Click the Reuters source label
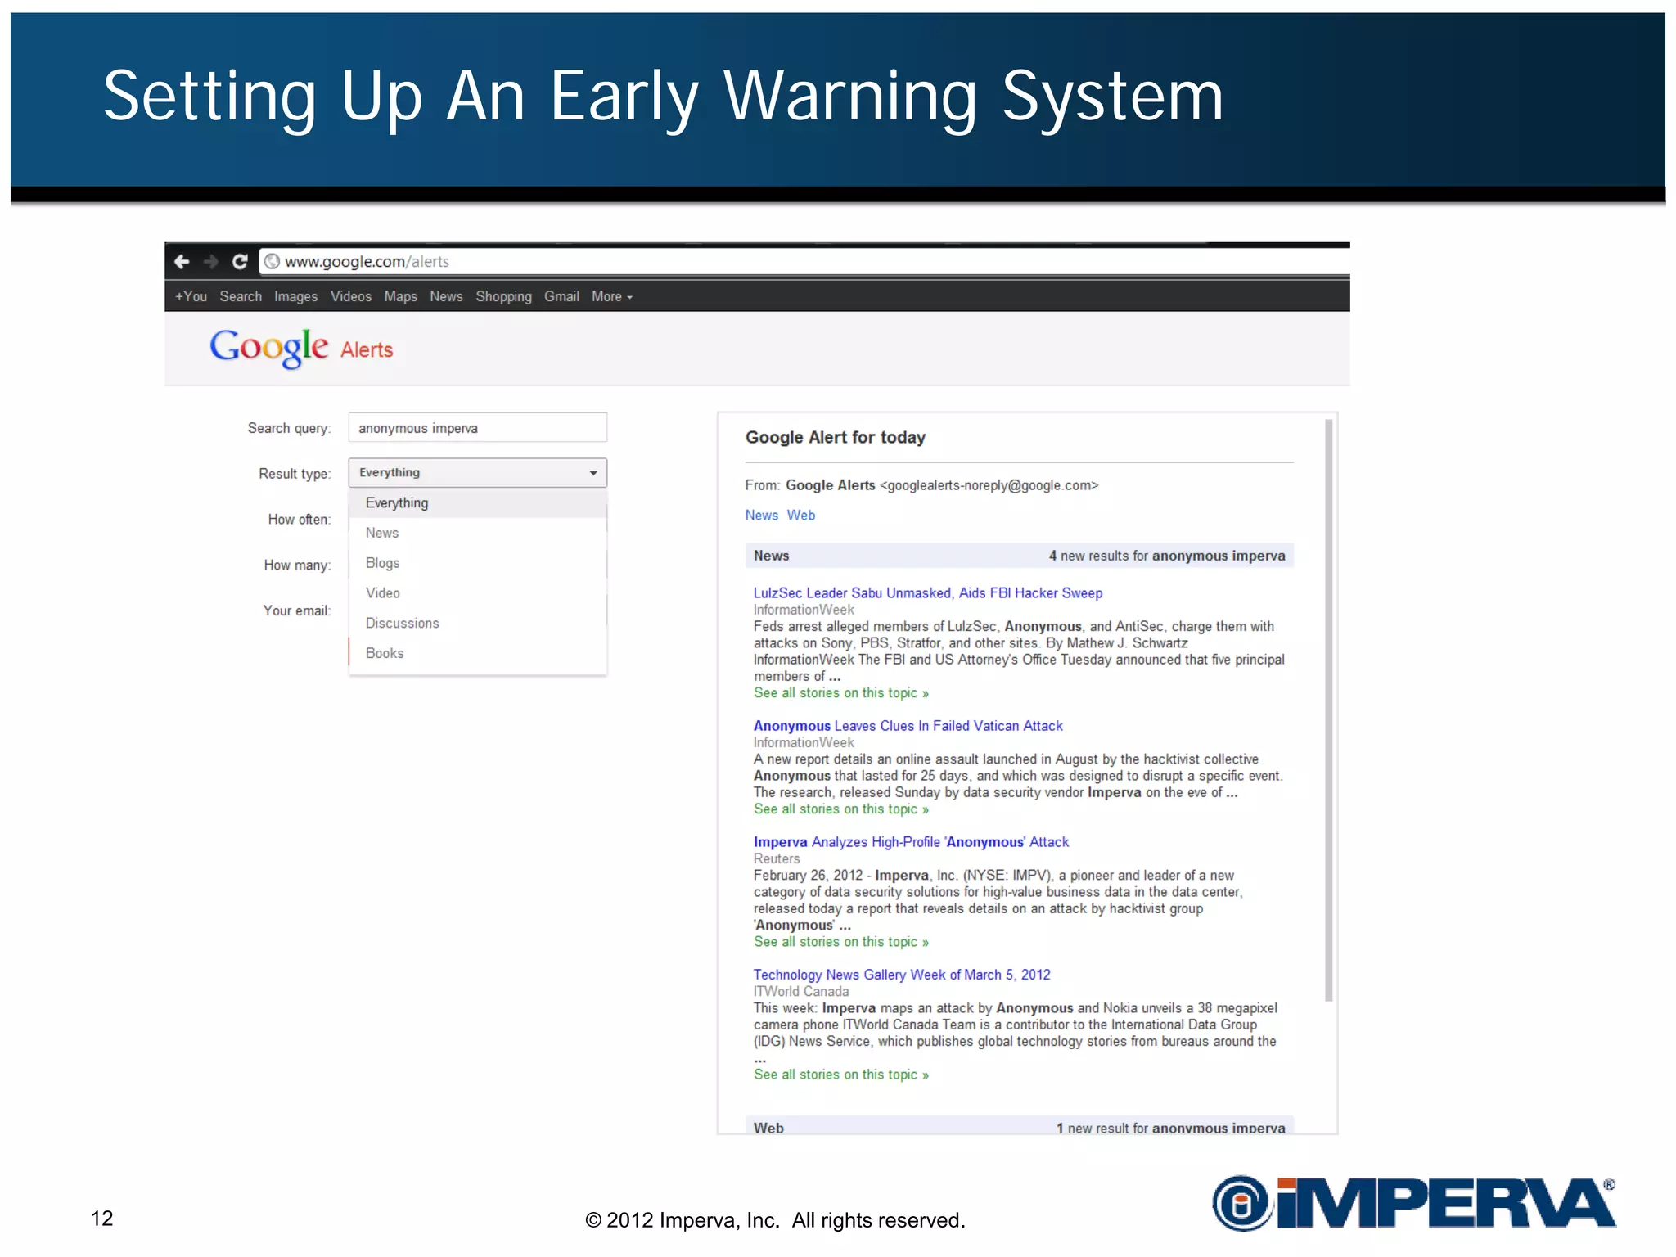This screenshot has width=1676, height=1257. pos(777,858)
